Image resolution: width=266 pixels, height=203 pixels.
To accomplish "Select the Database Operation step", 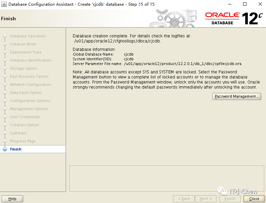I will [x=28, y=36].
